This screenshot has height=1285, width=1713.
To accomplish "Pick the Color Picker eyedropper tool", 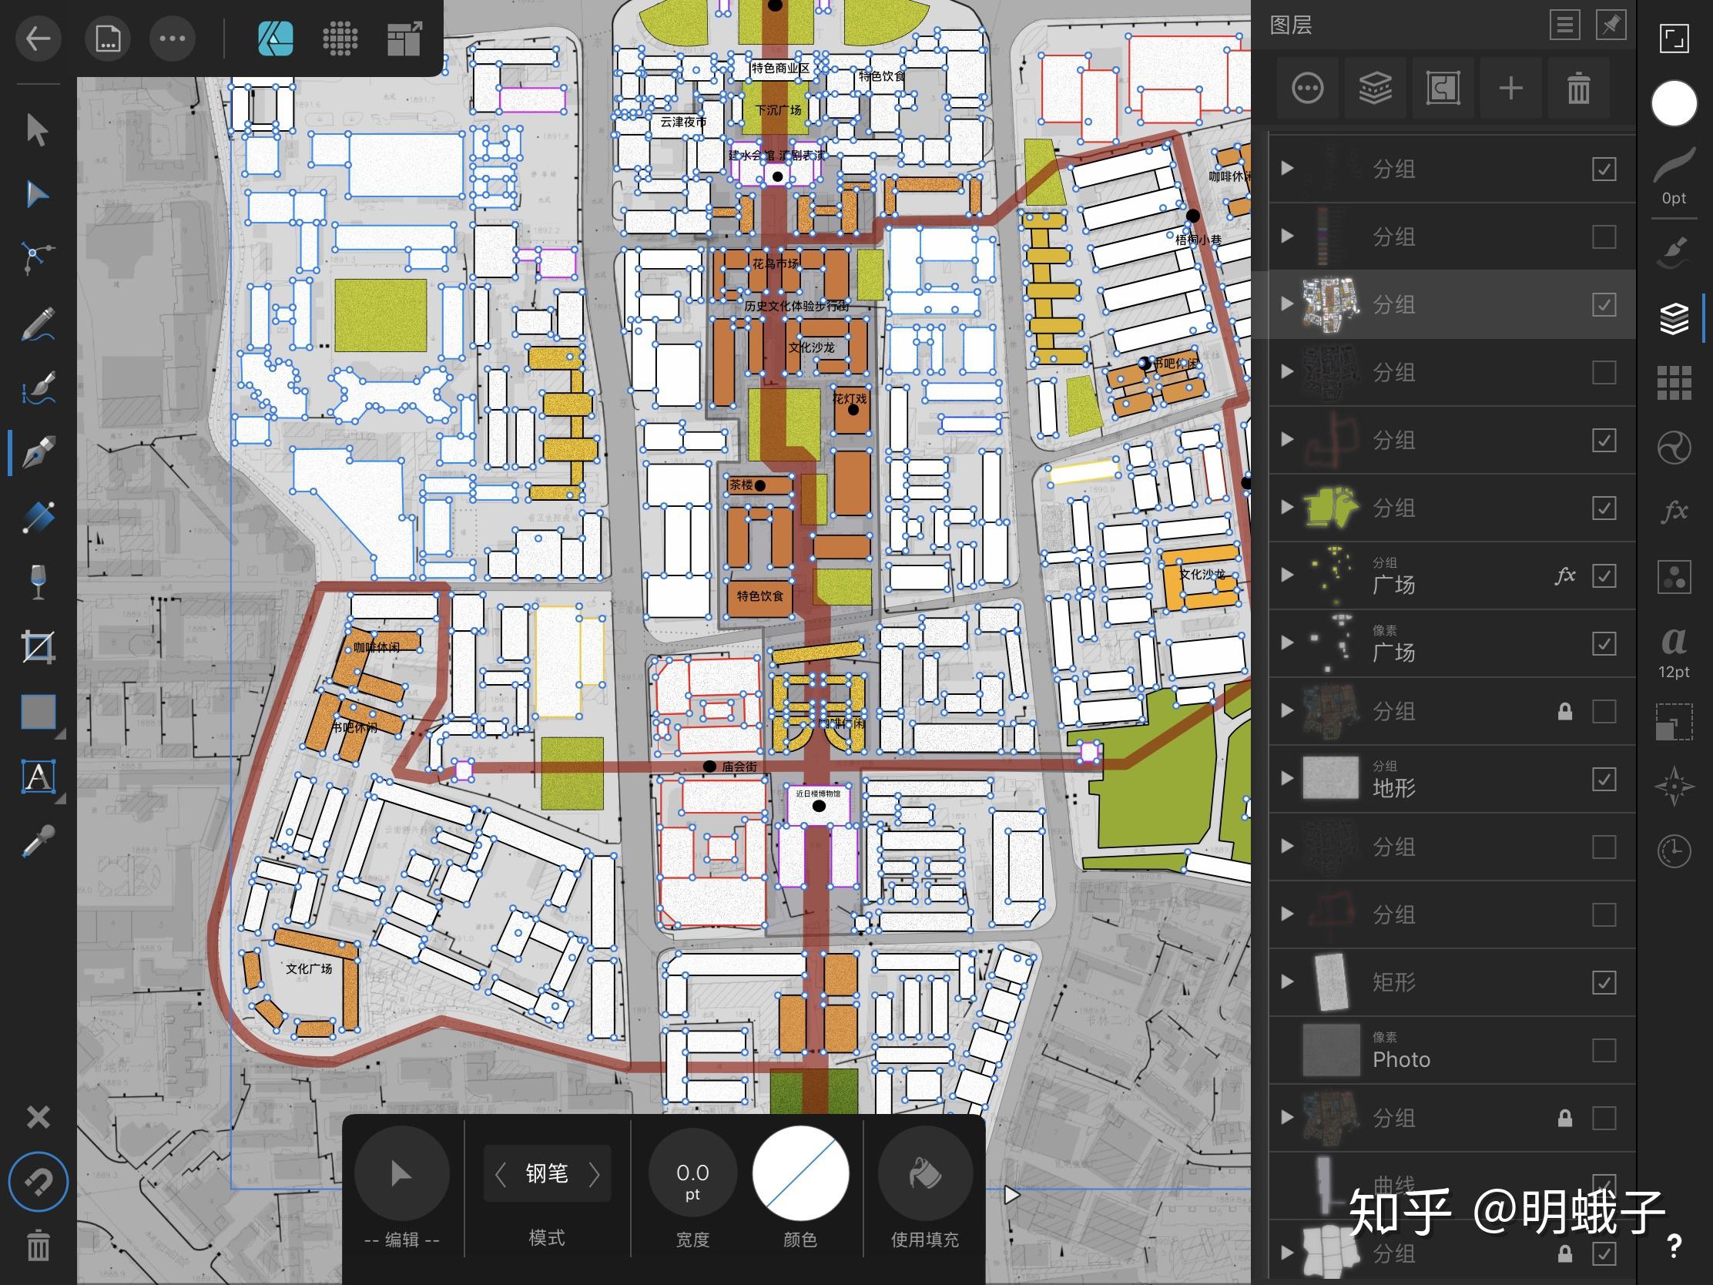I will (36, 841).
